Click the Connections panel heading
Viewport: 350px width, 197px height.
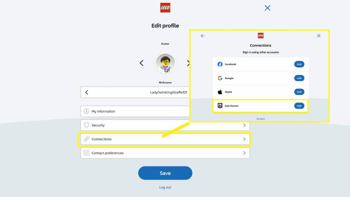click(260, 45)
